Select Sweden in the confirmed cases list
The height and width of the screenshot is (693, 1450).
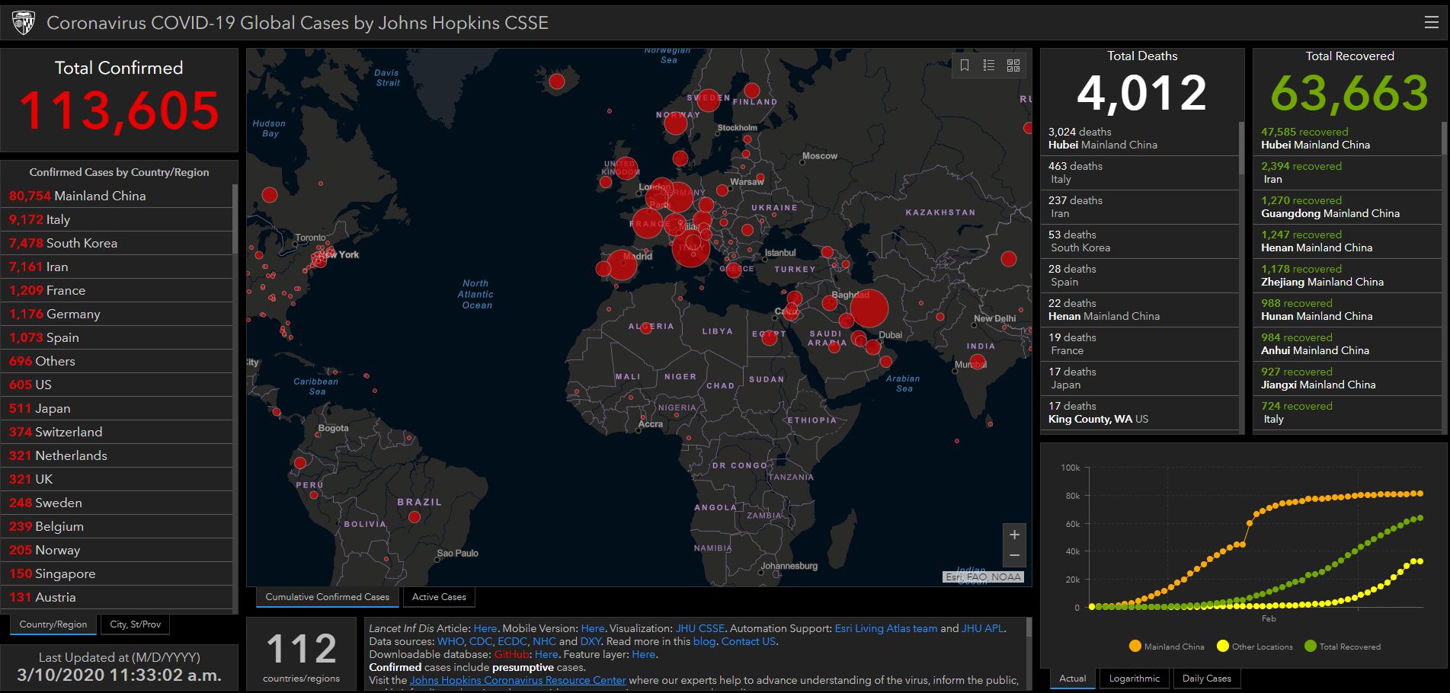click(x=117, y=503)
